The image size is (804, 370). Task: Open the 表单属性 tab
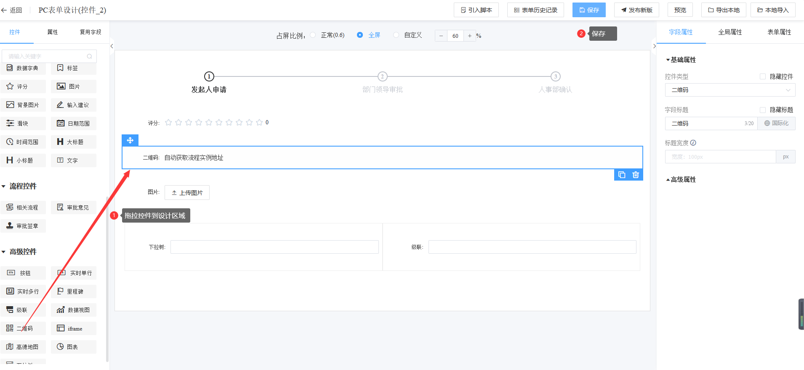pyautogui.click(x=779, y=32)
